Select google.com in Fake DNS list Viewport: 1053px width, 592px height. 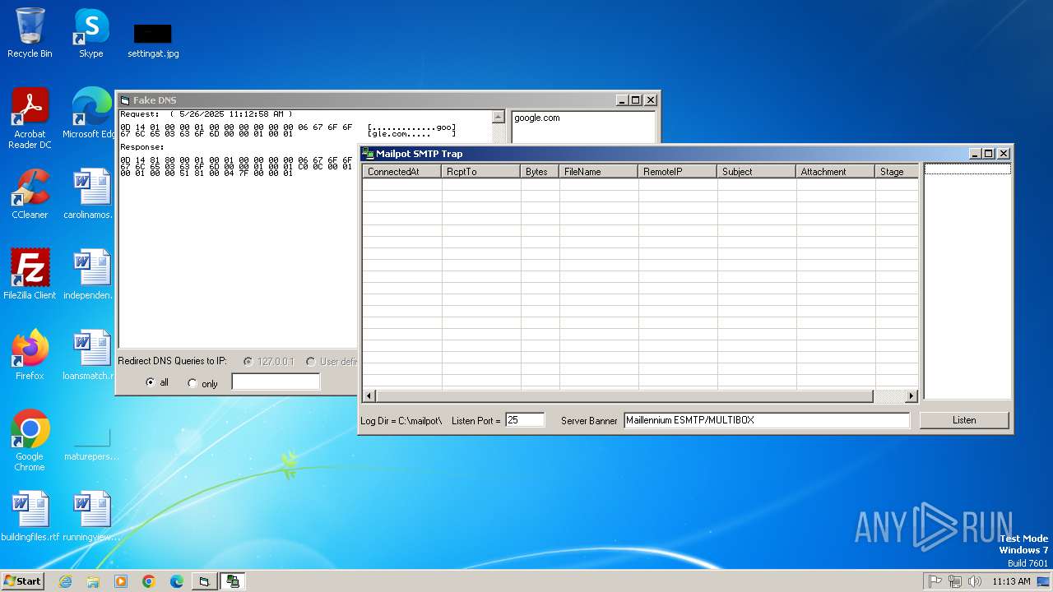click(x=537, y=118)
